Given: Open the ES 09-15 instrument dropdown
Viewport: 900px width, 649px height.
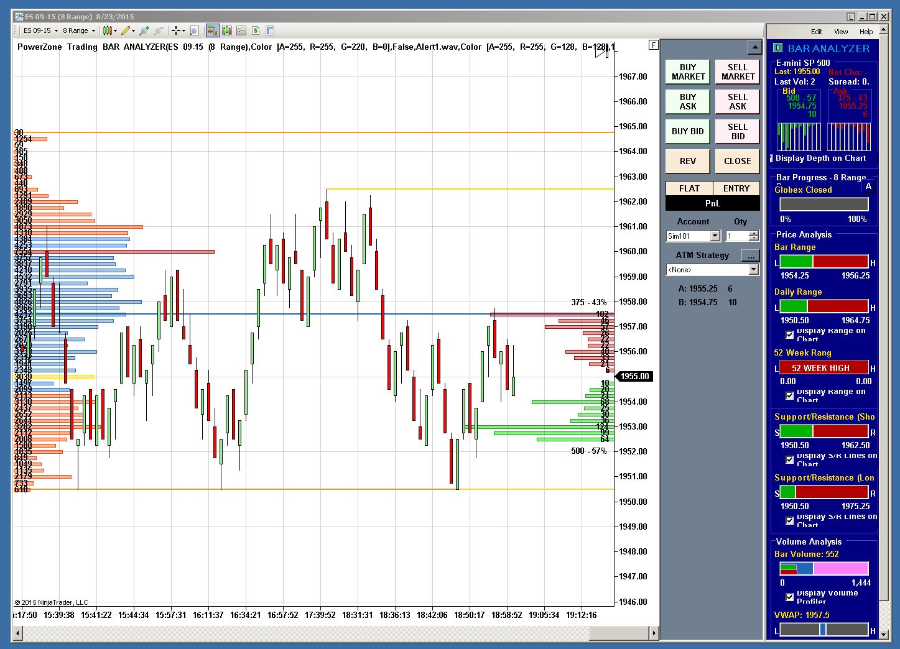Looking at the screenshot, I should (x=40, y=30).
